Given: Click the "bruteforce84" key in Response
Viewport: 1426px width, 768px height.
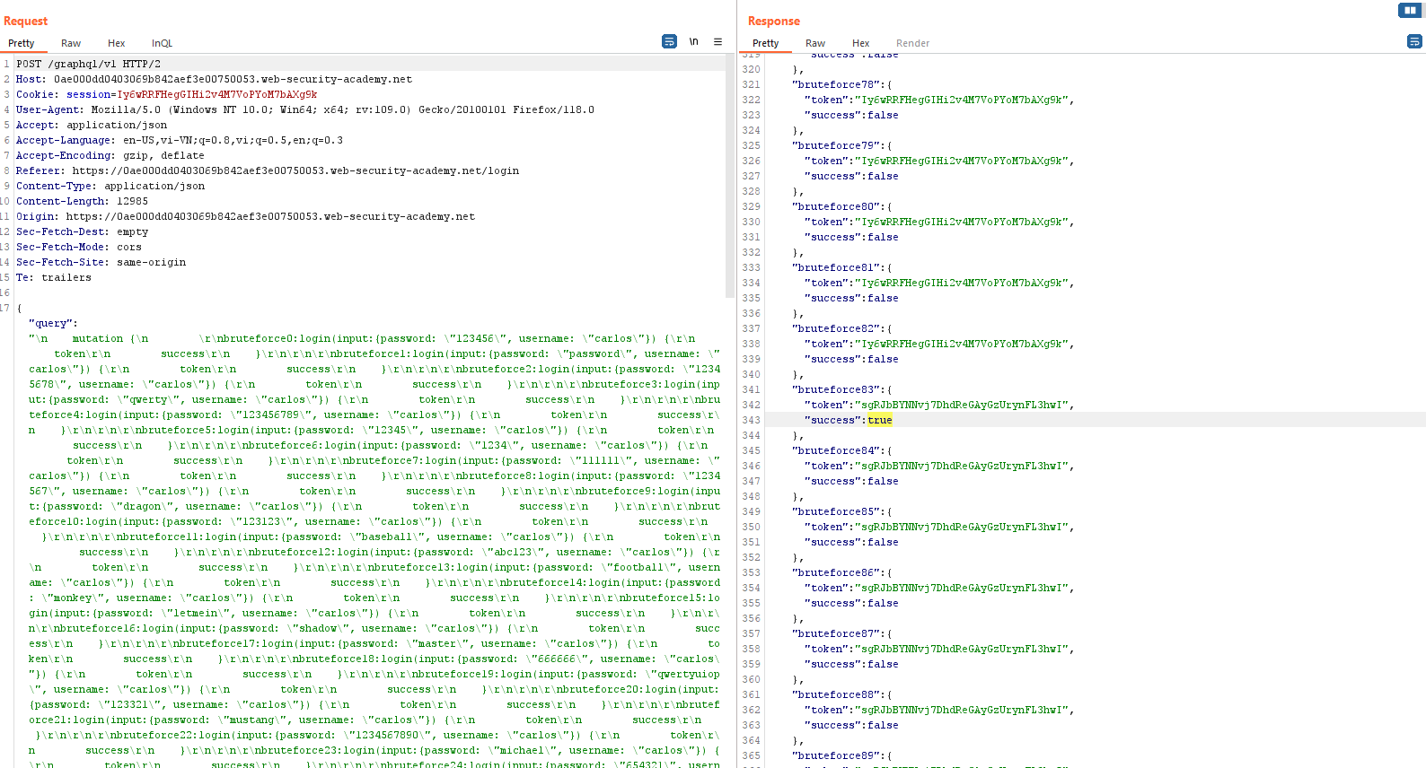Looking at the screenshot, I should click(x=835, y=450).
